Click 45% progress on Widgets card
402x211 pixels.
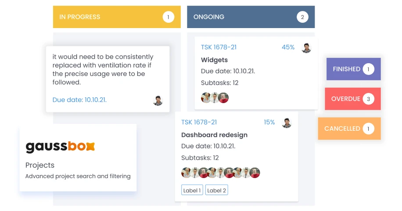pos(288,47)
